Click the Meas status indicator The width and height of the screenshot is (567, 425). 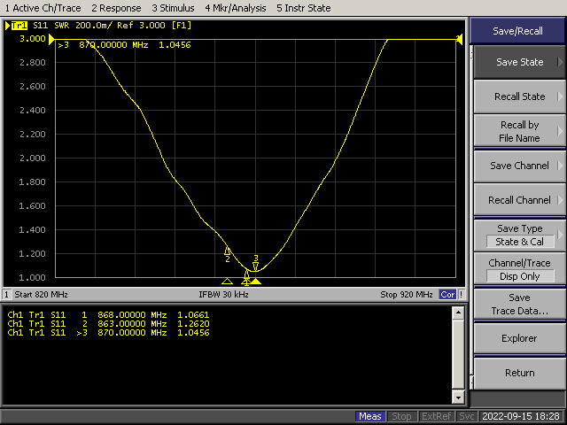coord(370,416)
